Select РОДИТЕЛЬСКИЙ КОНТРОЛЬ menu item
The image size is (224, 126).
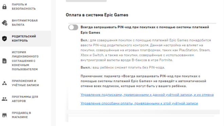coord(24,38)
